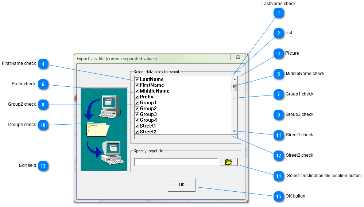Image resolution: width=364 pixels, height=207 pixels.
Task: Select the MiddleName text in the list
Action: coord(155,91)
